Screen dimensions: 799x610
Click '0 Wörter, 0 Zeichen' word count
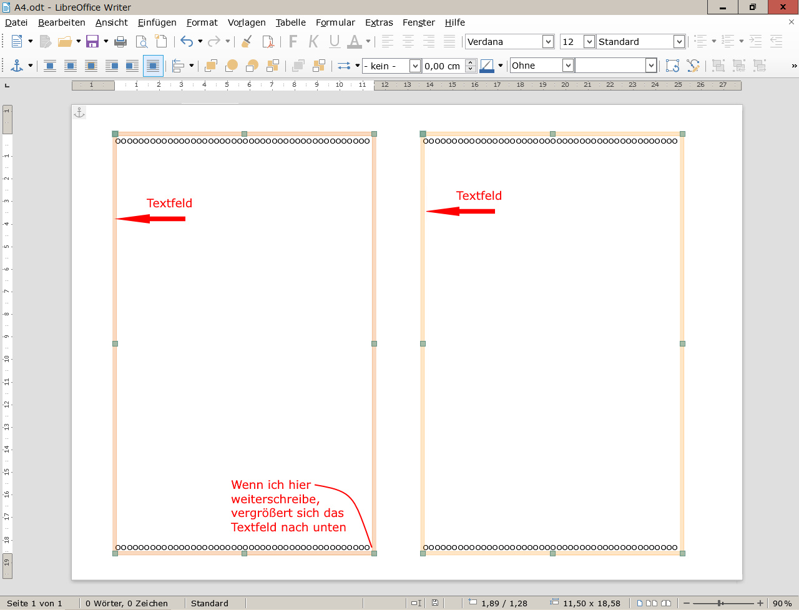[x=127, y=603]
